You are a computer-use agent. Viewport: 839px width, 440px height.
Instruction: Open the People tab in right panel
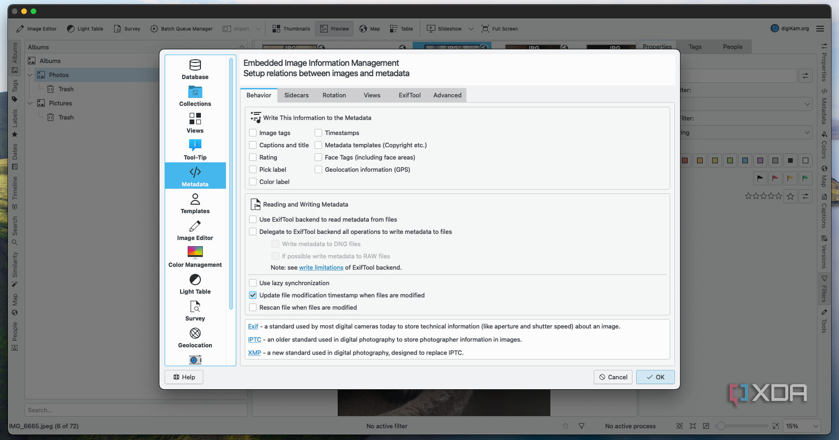point(733,47)
